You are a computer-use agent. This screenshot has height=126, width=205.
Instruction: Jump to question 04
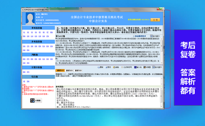[36, 32]
